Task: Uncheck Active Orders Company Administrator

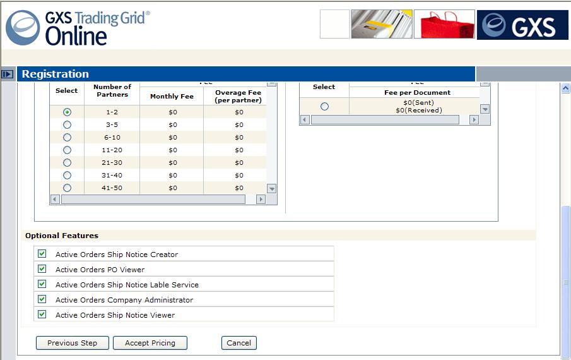Action: 42,299
